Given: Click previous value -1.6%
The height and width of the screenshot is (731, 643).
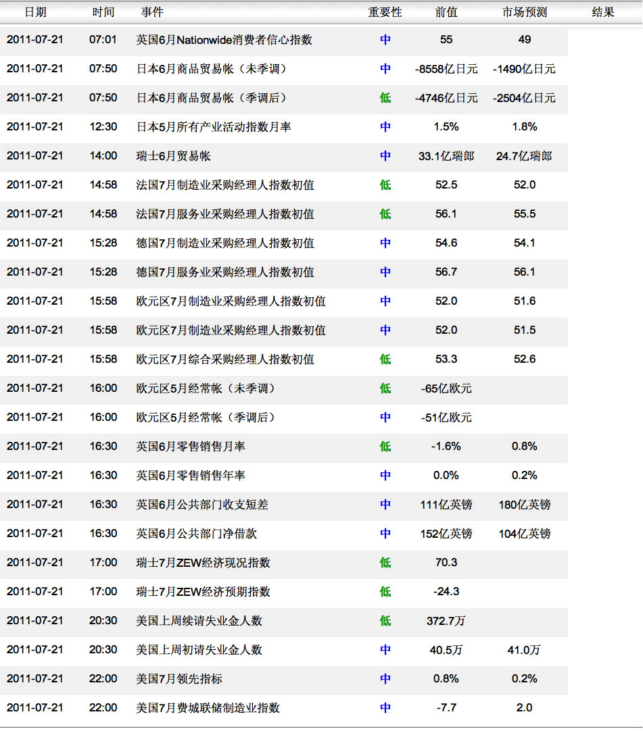Looking at the screenshot, I should tap(446, 446).
